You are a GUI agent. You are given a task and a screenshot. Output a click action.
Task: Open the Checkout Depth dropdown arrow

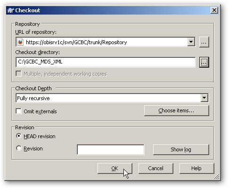204,98
